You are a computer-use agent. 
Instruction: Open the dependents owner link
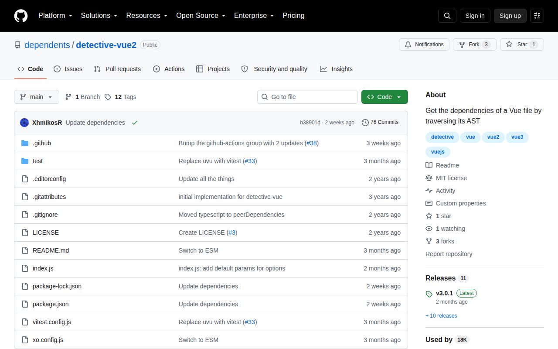point(47,45)
